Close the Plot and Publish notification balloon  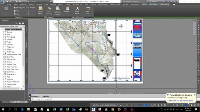point(195,95)
